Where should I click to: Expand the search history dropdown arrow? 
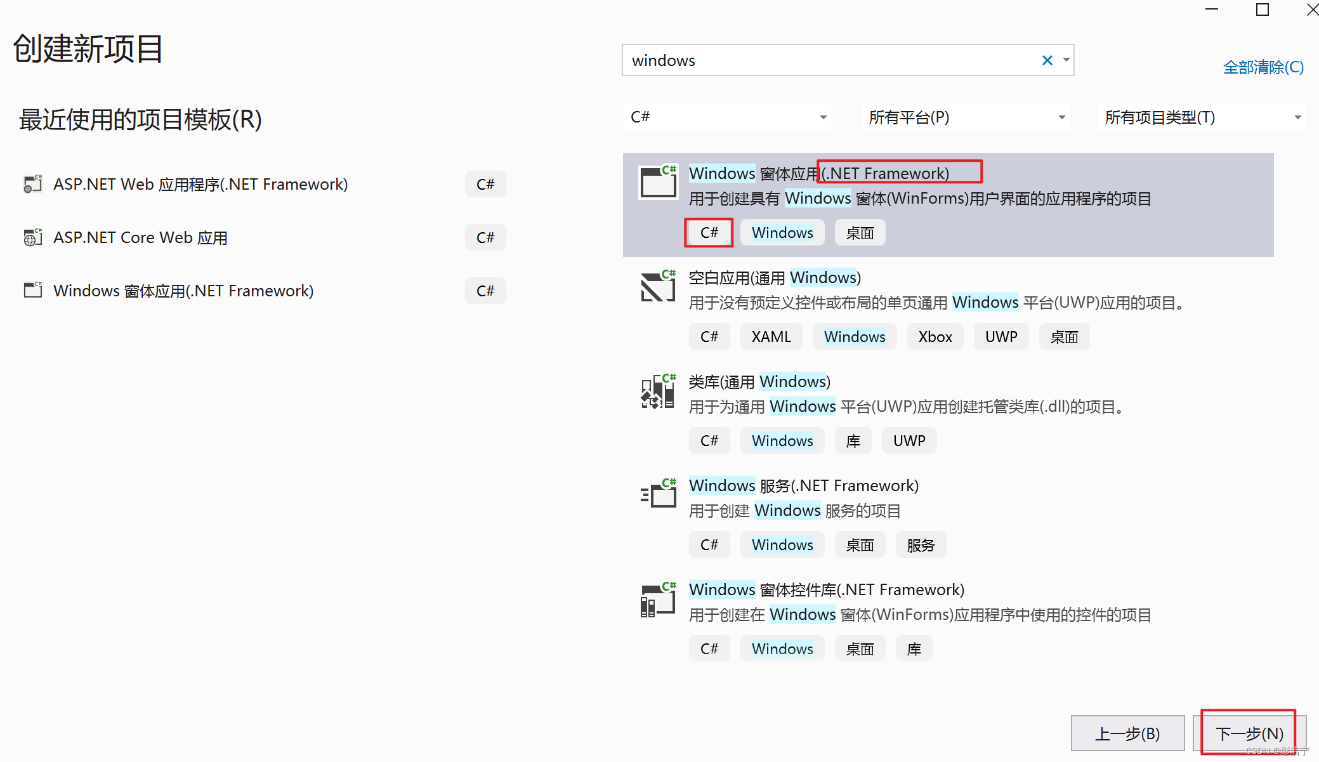click(x=1065, y=60)
